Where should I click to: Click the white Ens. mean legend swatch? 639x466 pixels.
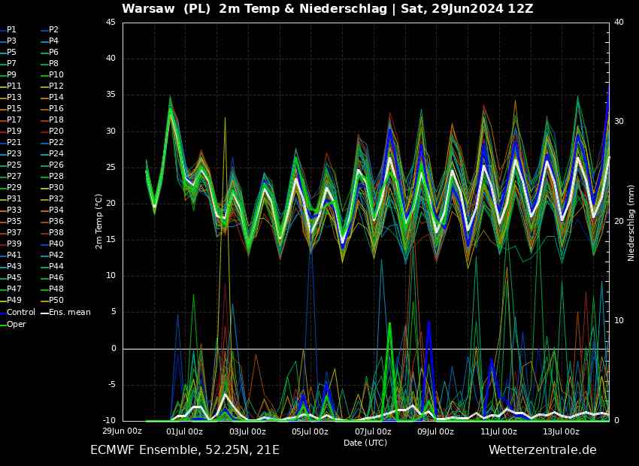(44, 313)
